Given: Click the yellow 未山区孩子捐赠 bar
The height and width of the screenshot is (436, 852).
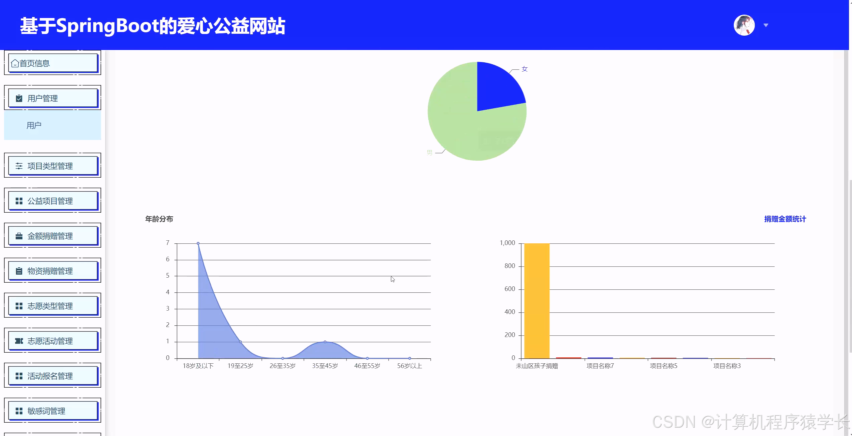Looking at the screenshot, I should tap(537, 301).
